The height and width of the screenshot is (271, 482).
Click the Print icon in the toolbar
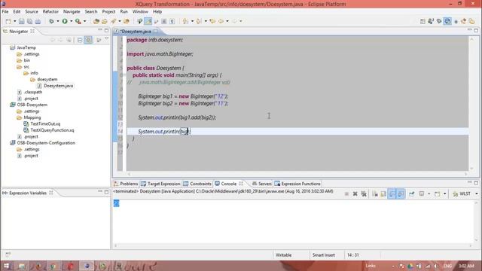(x=38, y=21)
